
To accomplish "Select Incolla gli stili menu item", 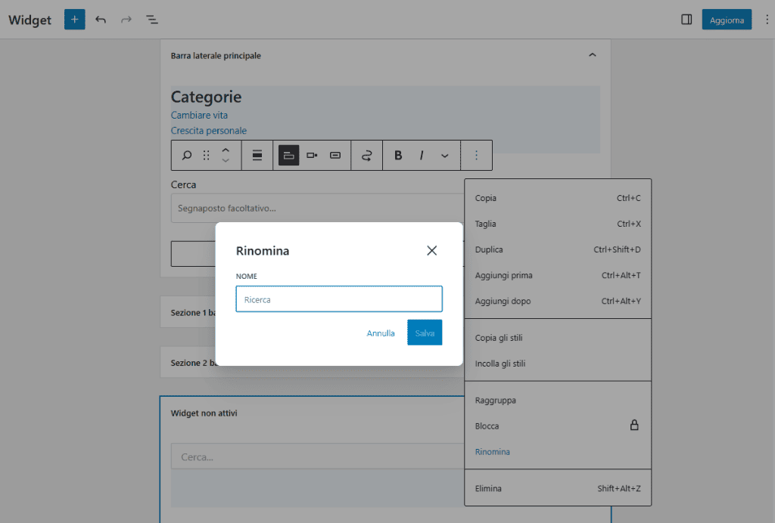I will pyautogui.click(x=558, y=364).
